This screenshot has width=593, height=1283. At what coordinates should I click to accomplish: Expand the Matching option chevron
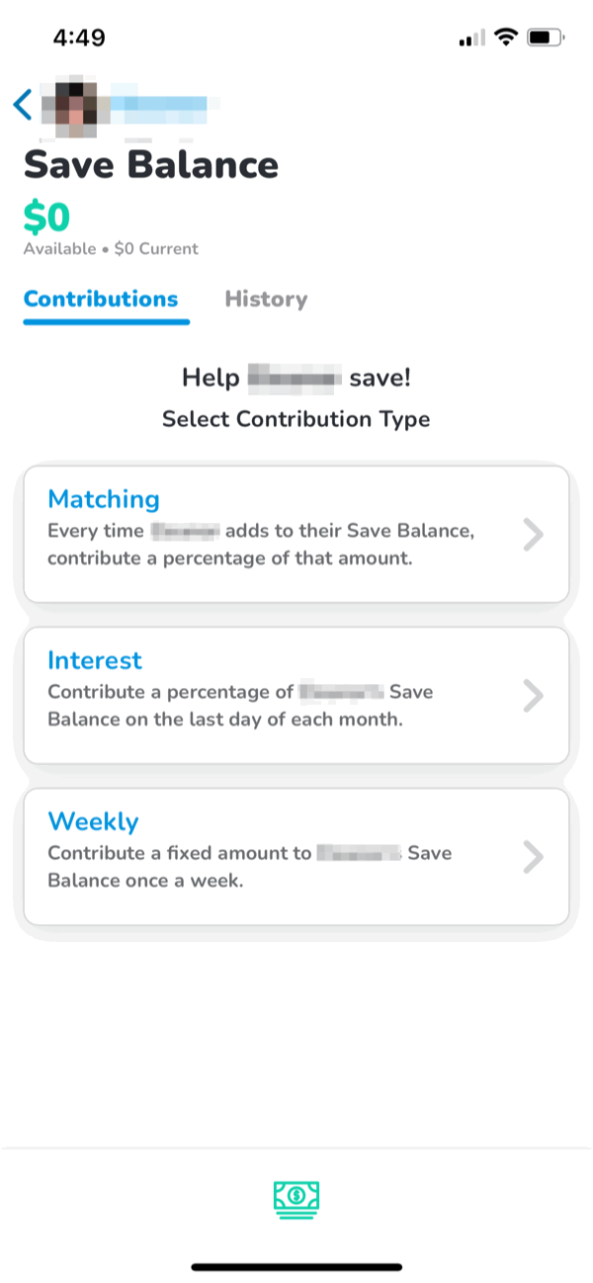pos(534,535)
